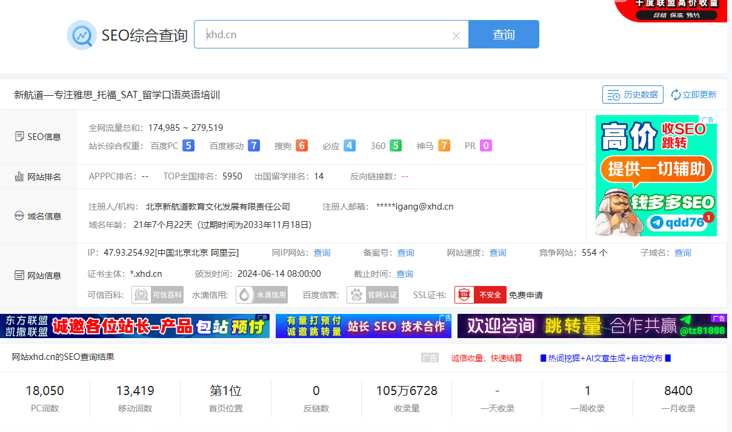Click the 百度PC weight badge 5

click(188, 145)
